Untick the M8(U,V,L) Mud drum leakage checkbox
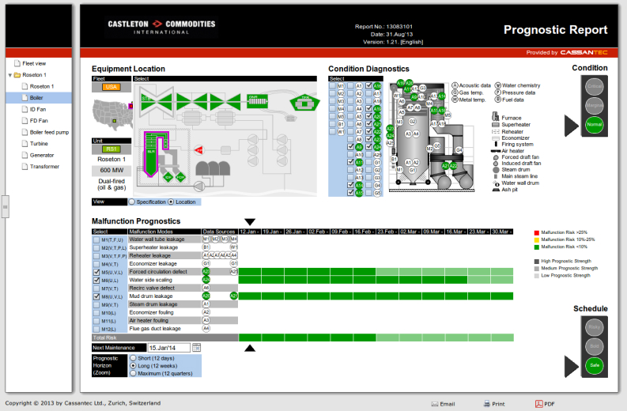Image resolution: width=627 pixels, height=411 pixels. [96, 296]
